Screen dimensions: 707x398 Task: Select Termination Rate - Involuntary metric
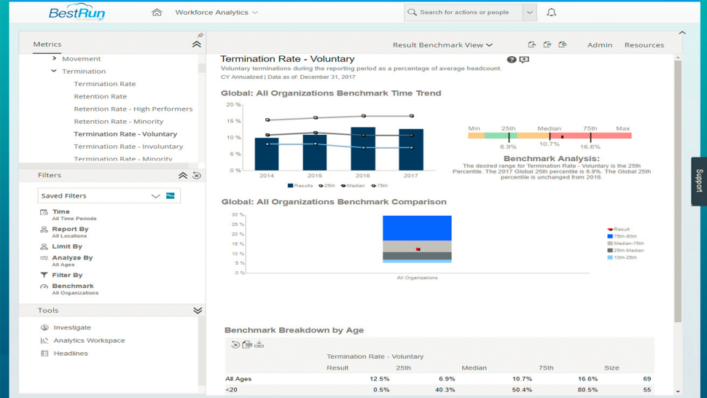pyautogui.click(x=128, y=147)
